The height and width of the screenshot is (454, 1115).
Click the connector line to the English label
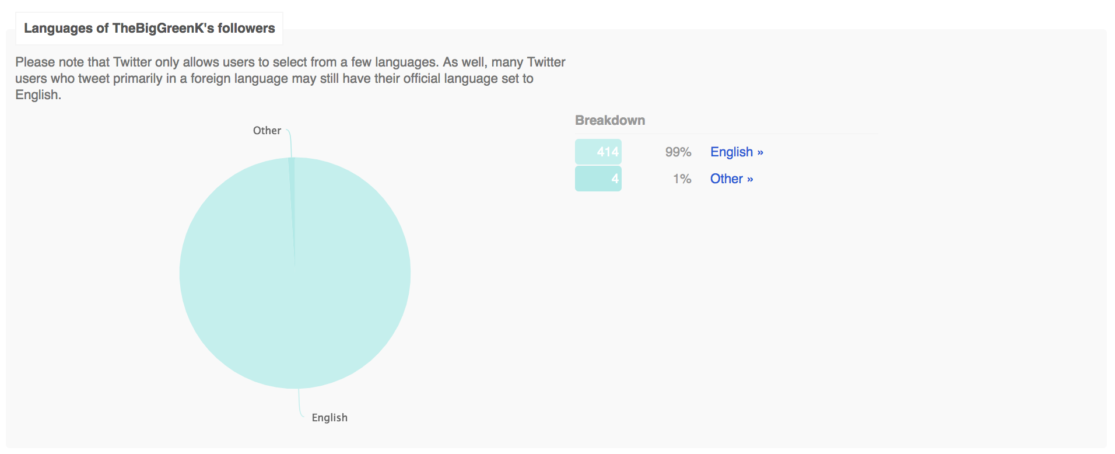(x=301, y=403)
